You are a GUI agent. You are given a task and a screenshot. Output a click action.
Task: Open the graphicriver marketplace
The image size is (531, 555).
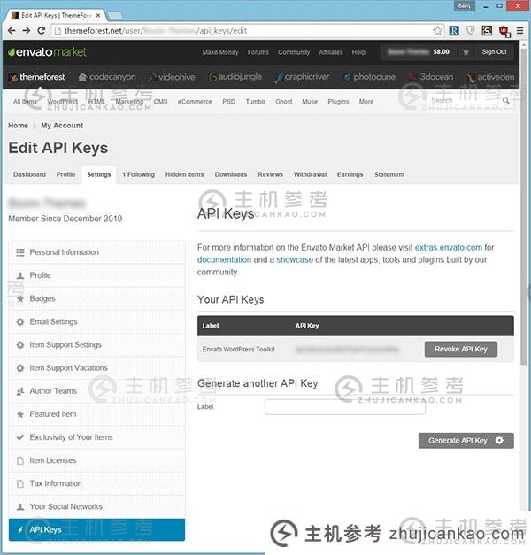(302, 77)
